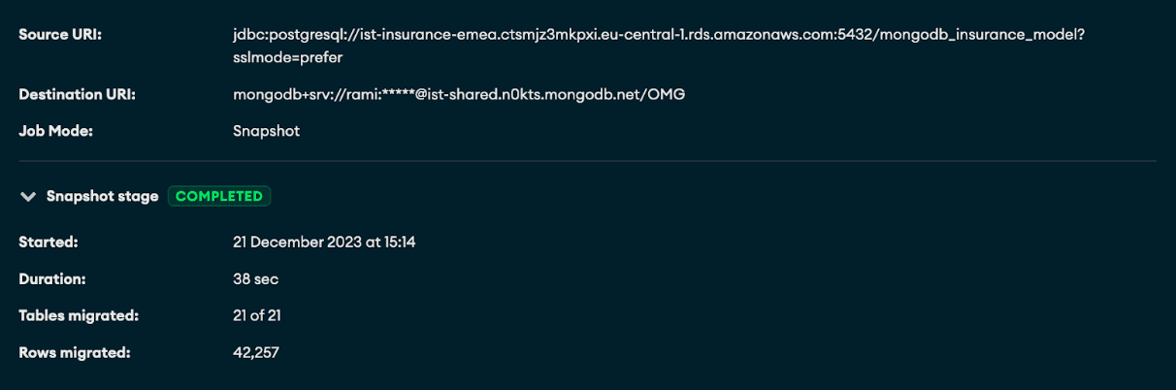Image resolution: width=1176 pixels, height=390 pixels.
Task: Select the jdbc:postgresql source connection string
Action: (658, 35)
